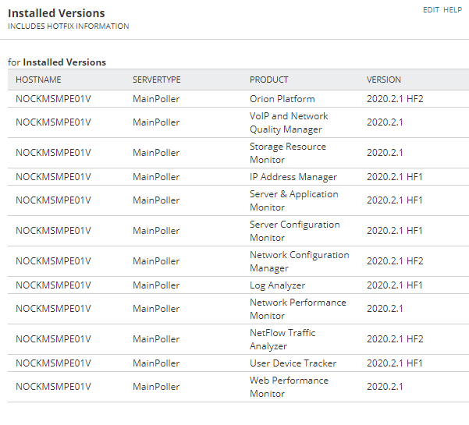This screenshot has width=469, height=425.
Task: Click the Network Performance Monitor cell
Action: pos(298,309)
